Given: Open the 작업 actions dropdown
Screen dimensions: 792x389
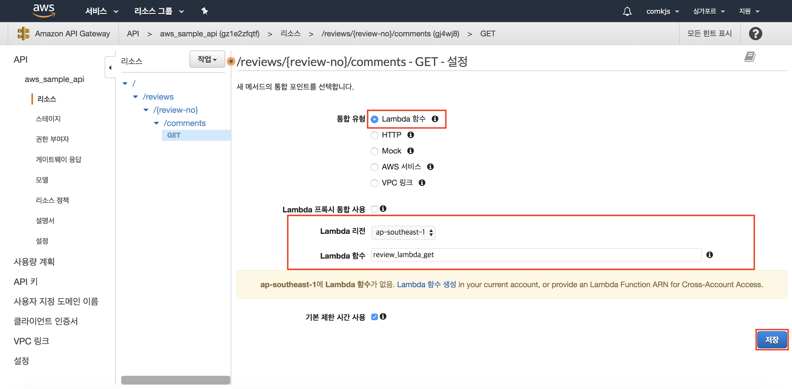Looking at the screenshot, I should (x=207, y=59).
